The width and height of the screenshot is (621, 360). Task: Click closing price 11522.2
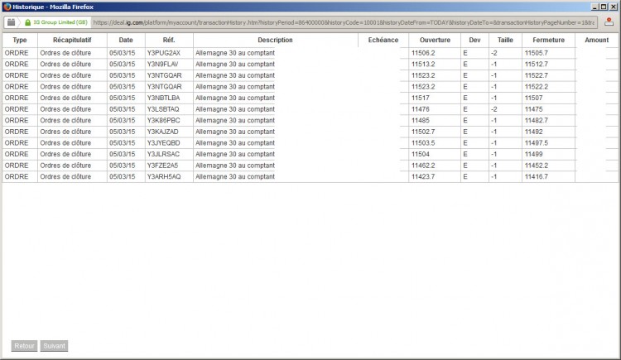click(x=537, y=87)
